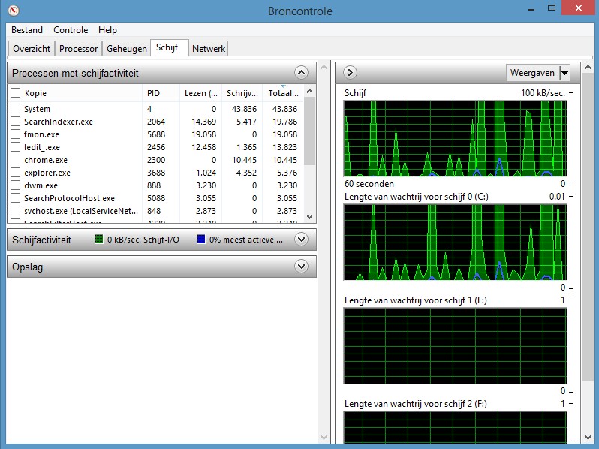Click the schijf 0 (C:) queue graph

[455, 243]
